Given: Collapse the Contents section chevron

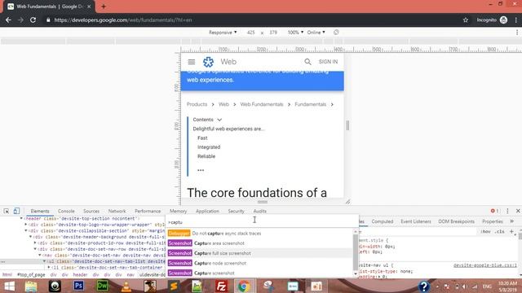Looking at the screenshot, I should coord(219,120).
